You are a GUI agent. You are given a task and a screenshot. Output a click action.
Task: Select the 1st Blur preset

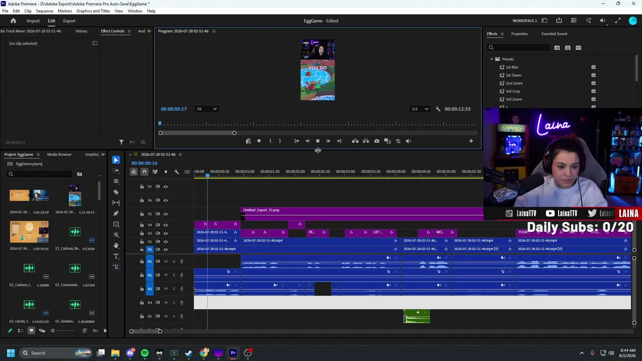pos(512,67)
